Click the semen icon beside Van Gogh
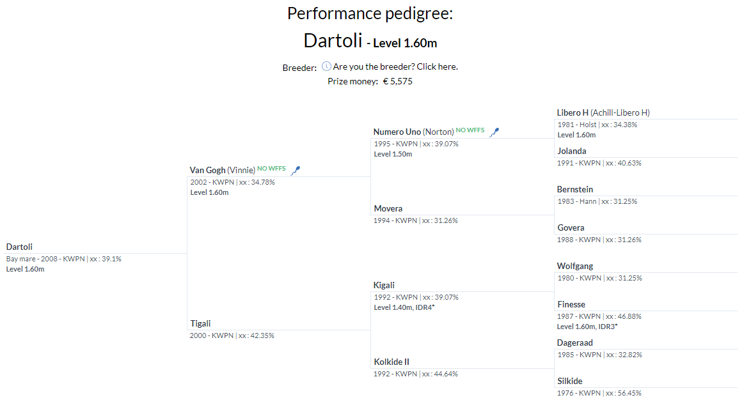The height and width of the screenshot is (416, 744). (x=296, y=171)
